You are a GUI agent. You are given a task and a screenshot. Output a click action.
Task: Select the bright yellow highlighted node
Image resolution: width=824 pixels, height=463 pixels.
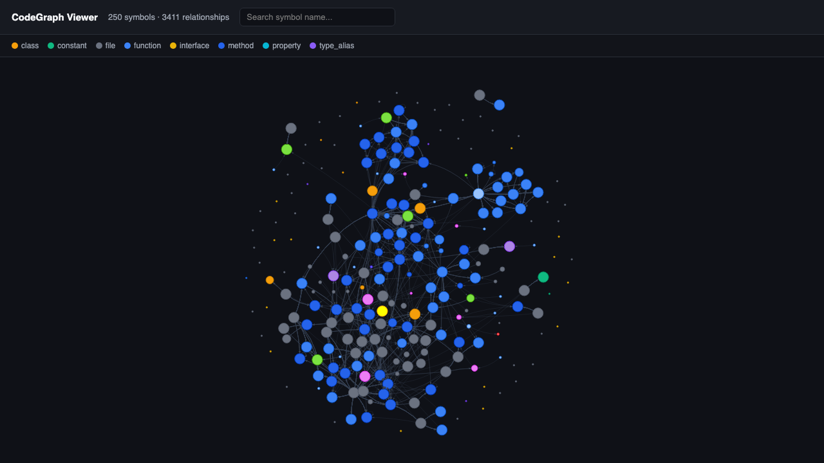[x=382, y=311]
